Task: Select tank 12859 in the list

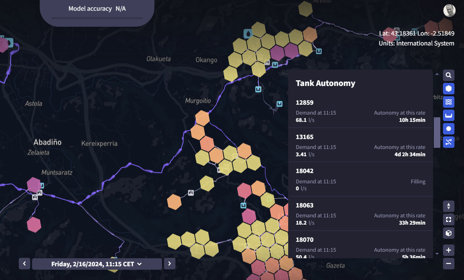Action: pos(360,111)
